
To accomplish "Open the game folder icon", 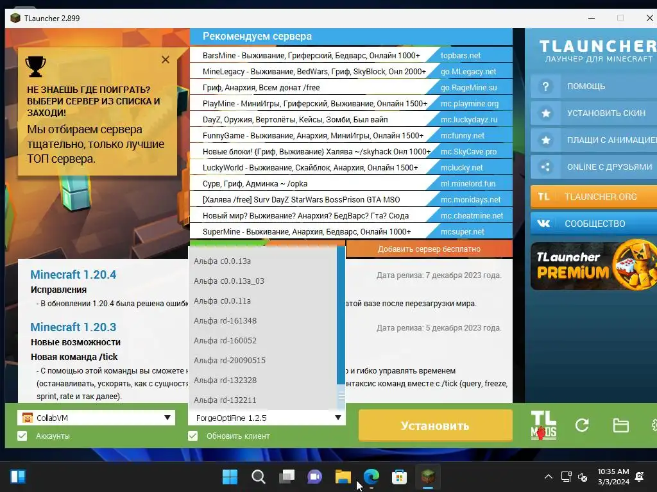I will tap(620, 425).
